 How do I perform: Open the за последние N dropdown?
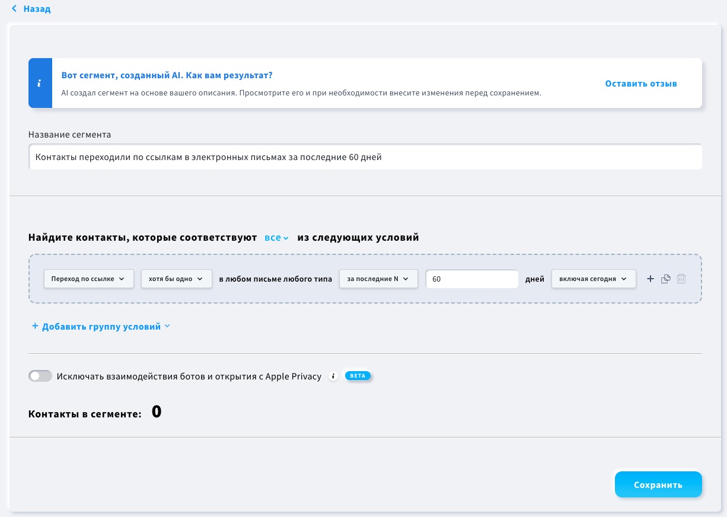pyautogui.click(x=378, y=279)
